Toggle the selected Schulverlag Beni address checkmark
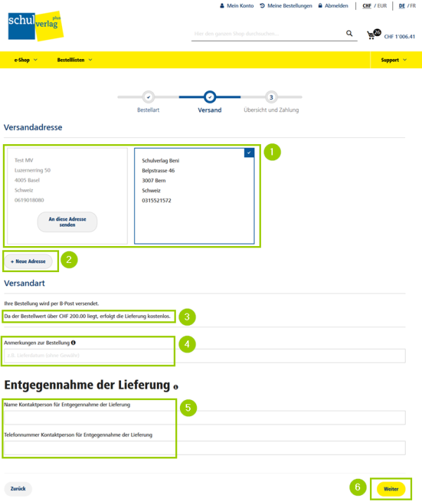The image size is (422, 502). click(x=249, y=152)
